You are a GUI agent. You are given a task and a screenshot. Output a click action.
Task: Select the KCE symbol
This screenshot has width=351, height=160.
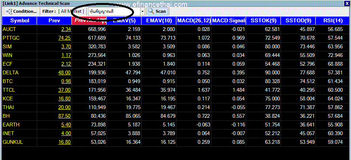[8, 98]
